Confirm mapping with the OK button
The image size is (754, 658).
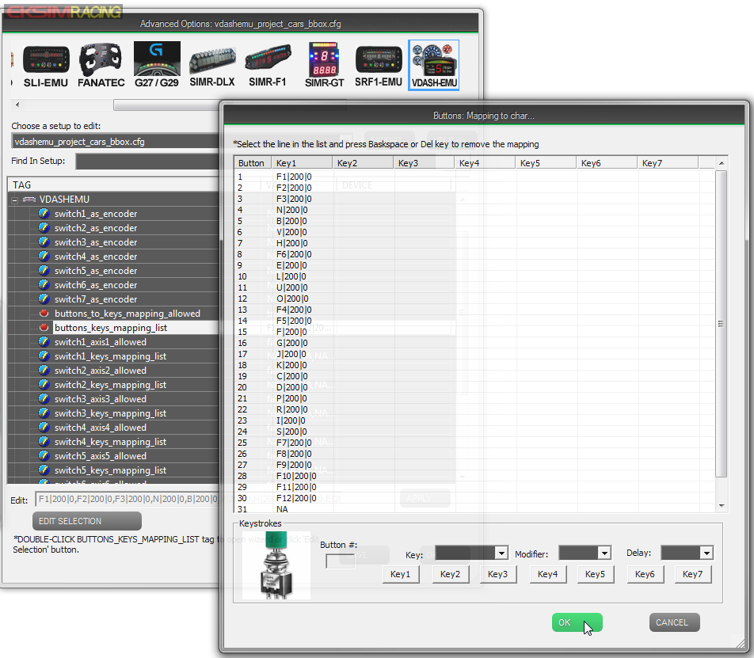pyautogui.click(x=577, y=622)
